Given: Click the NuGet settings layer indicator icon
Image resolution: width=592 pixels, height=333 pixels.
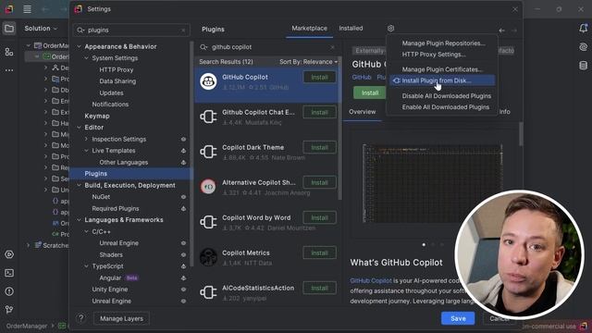Looking at the screenshot, I should pos(183,197).
